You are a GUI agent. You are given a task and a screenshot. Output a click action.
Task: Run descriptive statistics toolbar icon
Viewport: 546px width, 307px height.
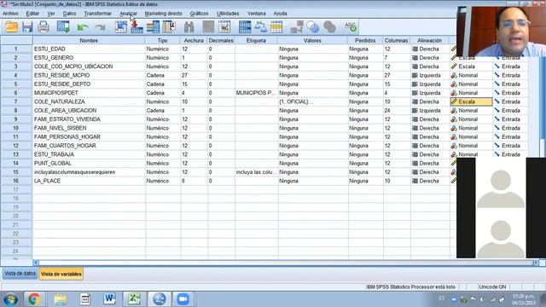pyautogui.click(x=169, y=26)
